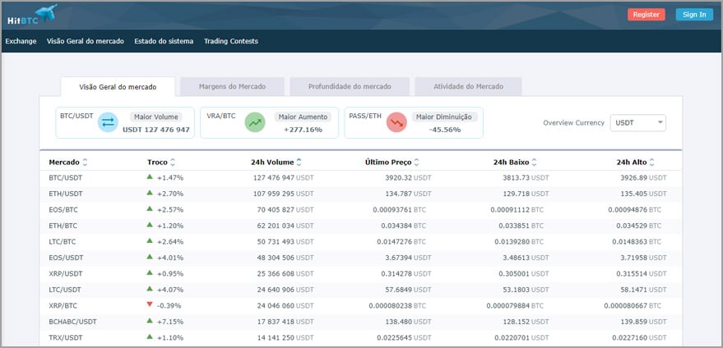Switch to Profundidade do mercado tab
Image resolution: width=723 pixels, height=348 pixels.
(x=350, y=86)
